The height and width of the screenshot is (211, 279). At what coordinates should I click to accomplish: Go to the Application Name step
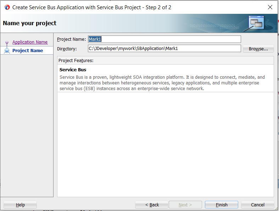coord(30,42)
